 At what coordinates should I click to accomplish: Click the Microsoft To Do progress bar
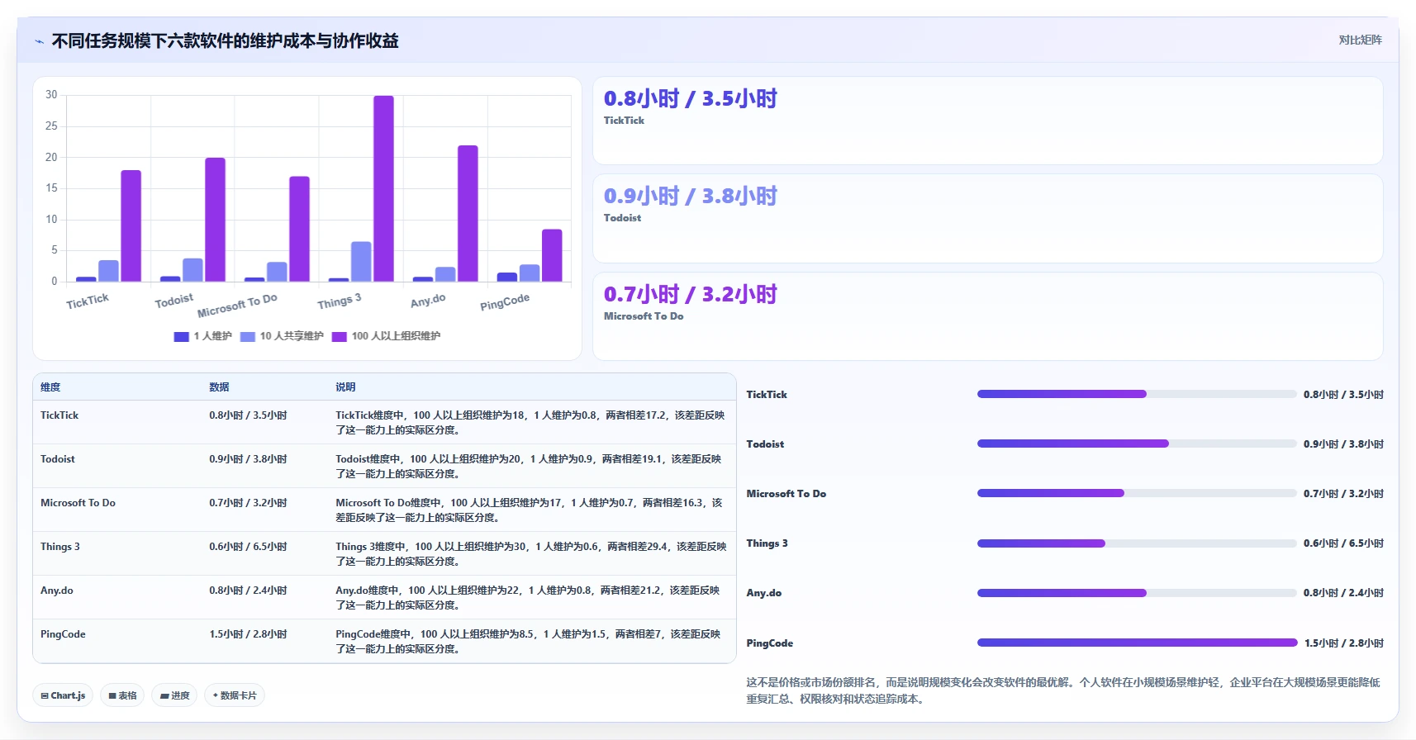1137,493
